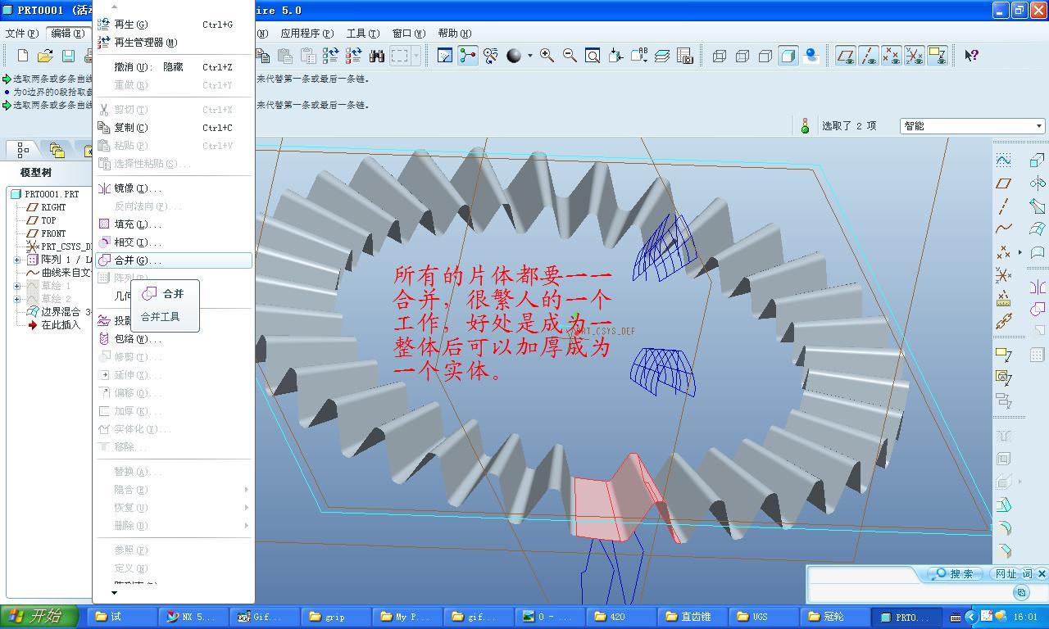Open the Layers icon in toolbar
This screenshot has height=629, width=1049.
click(x=662, y=56)
